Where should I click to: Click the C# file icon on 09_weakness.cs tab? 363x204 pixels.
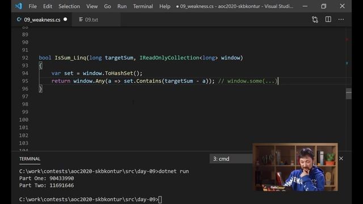[19, 19]
